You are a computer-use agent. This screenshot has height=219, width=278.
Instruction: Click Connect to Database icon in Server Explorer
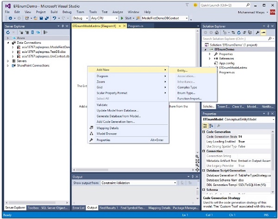[x=21, y=32]
